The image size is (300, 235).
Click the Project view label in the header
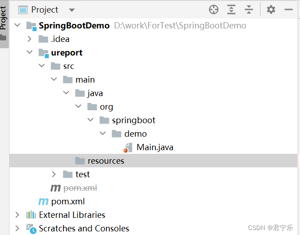pyautogui.click(x=45, y=10)
